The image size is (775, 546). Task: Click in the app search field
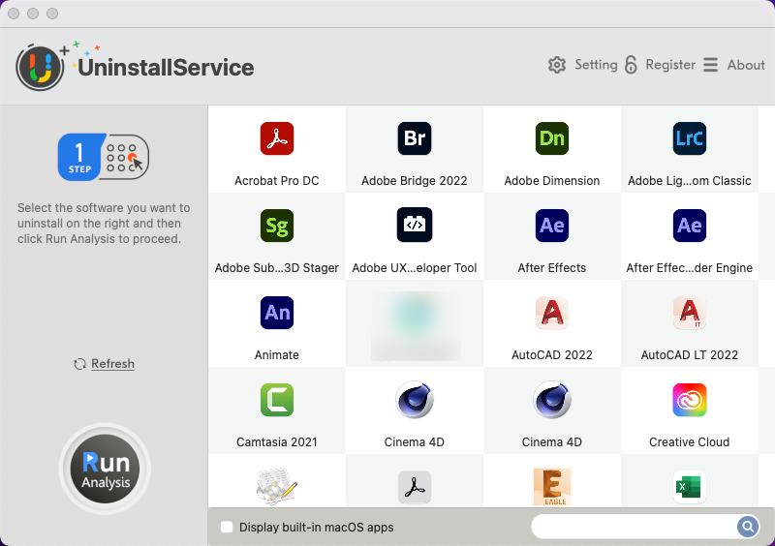634,527
